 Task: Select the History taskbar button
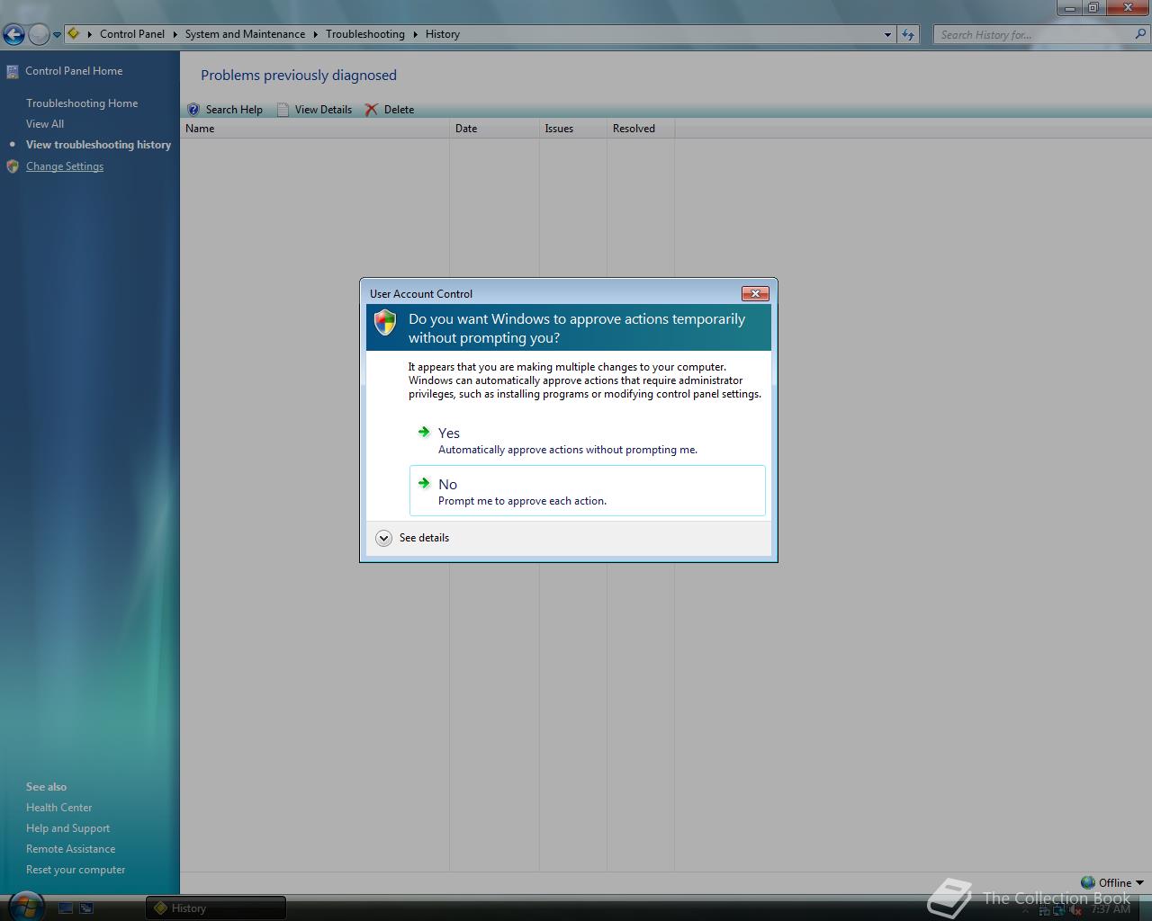216,908
